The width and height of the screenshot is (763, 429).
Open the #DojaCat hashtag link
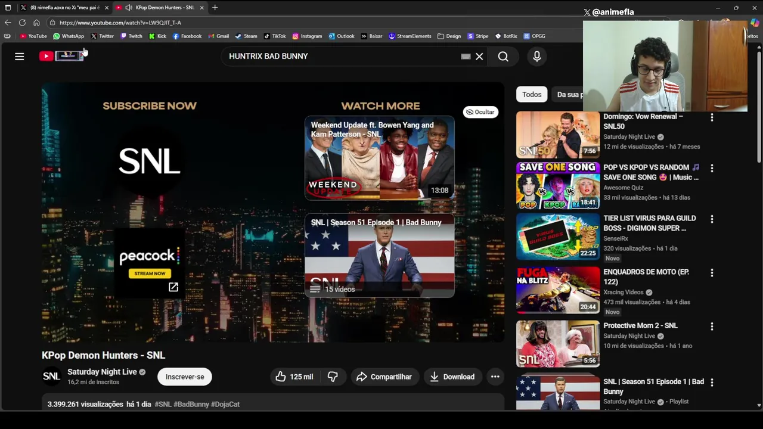[x=225, y=404]
